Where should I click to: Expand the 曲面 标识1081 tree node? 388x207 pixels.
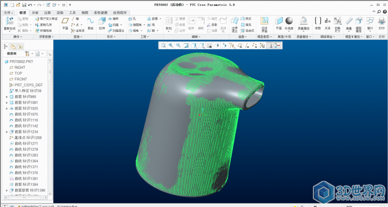click(7, 103)
